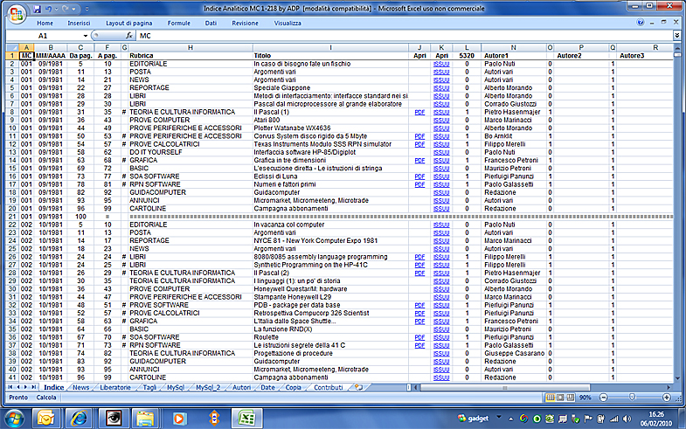
Task: Open PDF link for Numeri e fattori primi
Action: tap(419, 184)
